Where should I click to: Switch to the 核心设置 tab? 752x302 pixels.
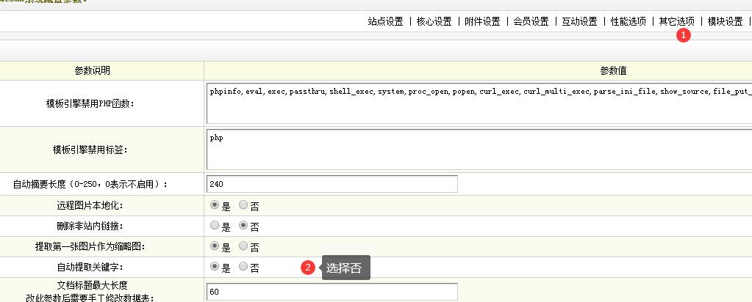click(434, 21)
